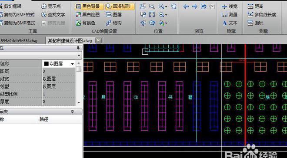287x158 pixels.
Task: Choose the 背景色 background color
Action: pos(86,23)
